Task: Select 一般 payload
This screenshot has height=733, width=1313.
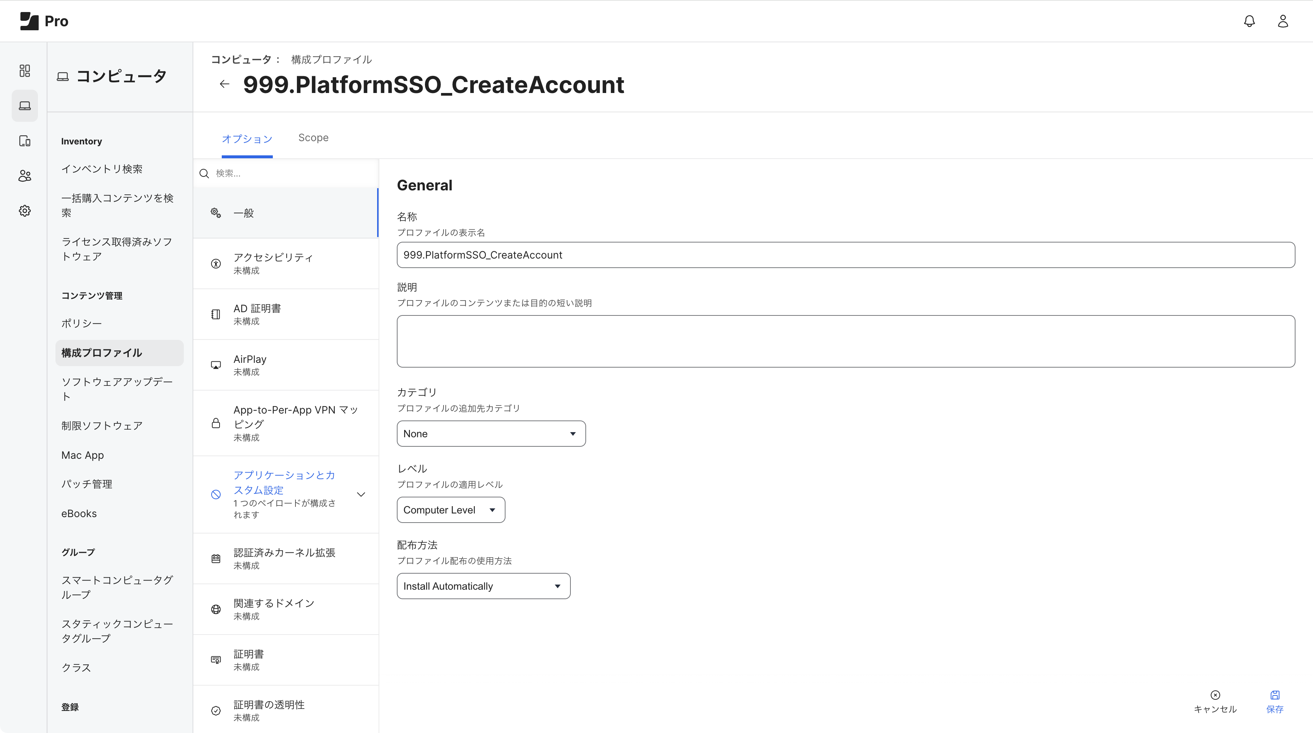Action: pyautogui.click(x=286, y=213)
